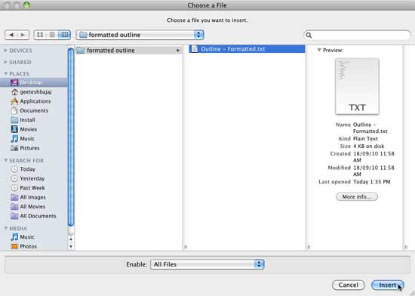Expand the SHARED sidebar section
Screen dimensions: 415x296
(5, 62)
